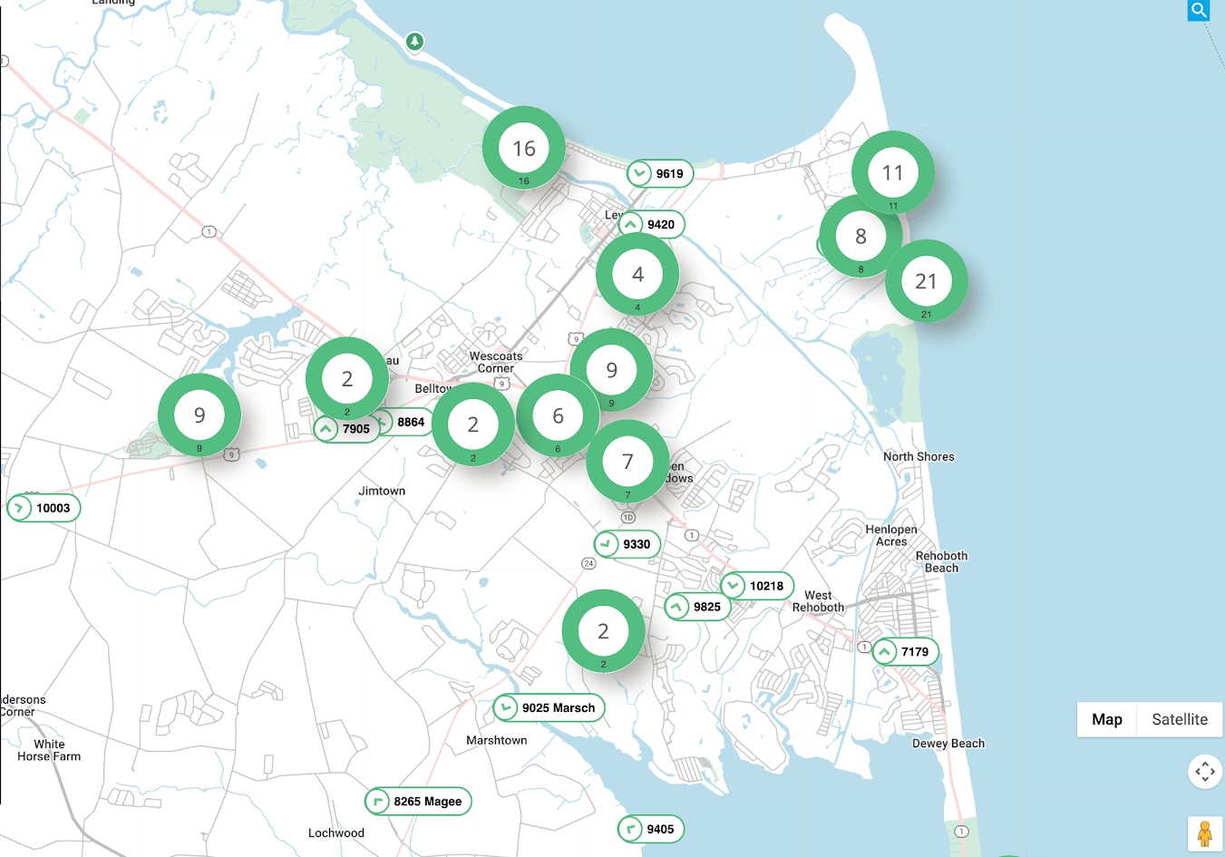The width and height of the screenshot is (1225, 857).
Task: Open the search icon in the corner
Action: tap(1199, 10)
